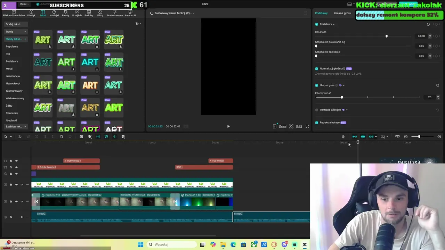Screen dimensions: 445x250
Task: Click the Awatar AI icon
Action: [x=130, y=12]
